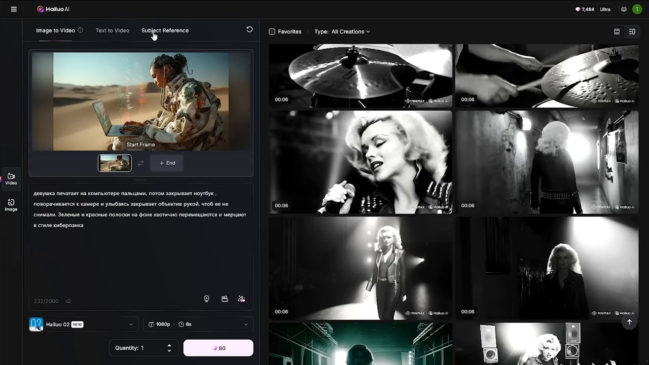Swap start and end frames icon
The image size is (649, 365).
141,163
